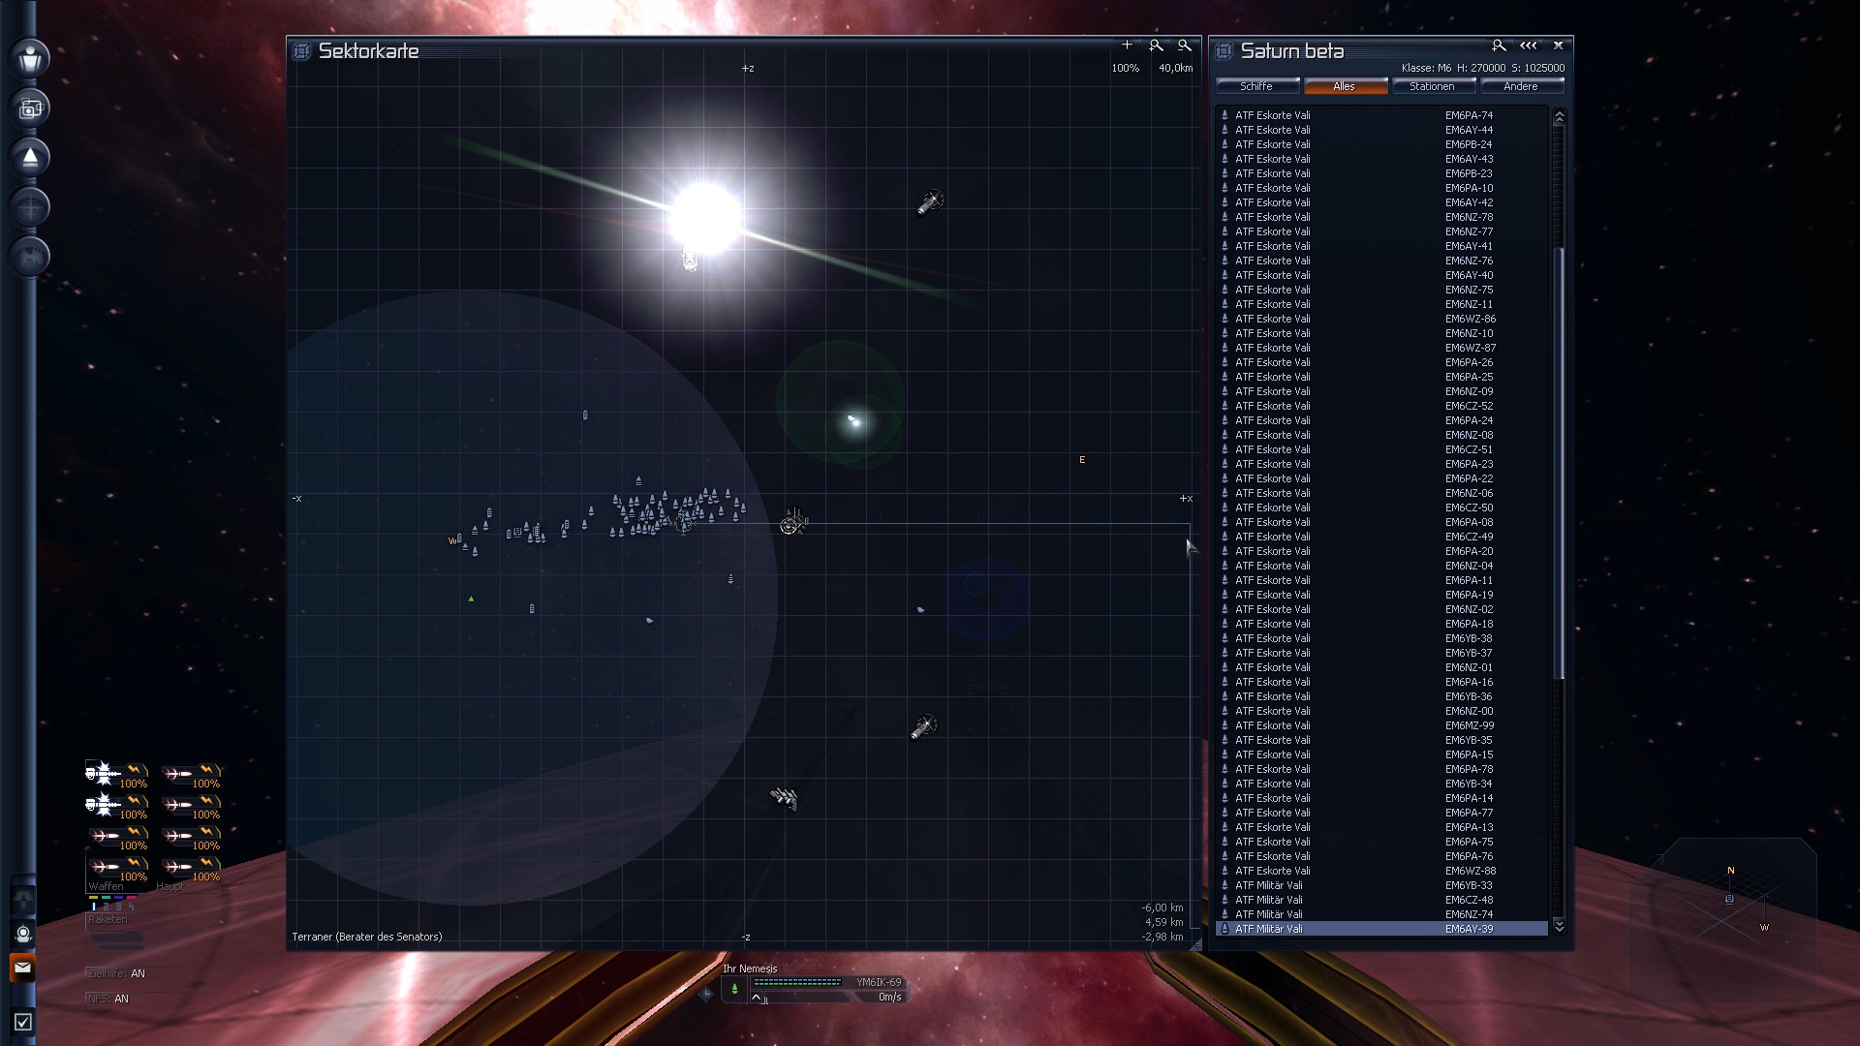
Task: Click the ship list vertical scrollbar
Action: coord(1559,465)
